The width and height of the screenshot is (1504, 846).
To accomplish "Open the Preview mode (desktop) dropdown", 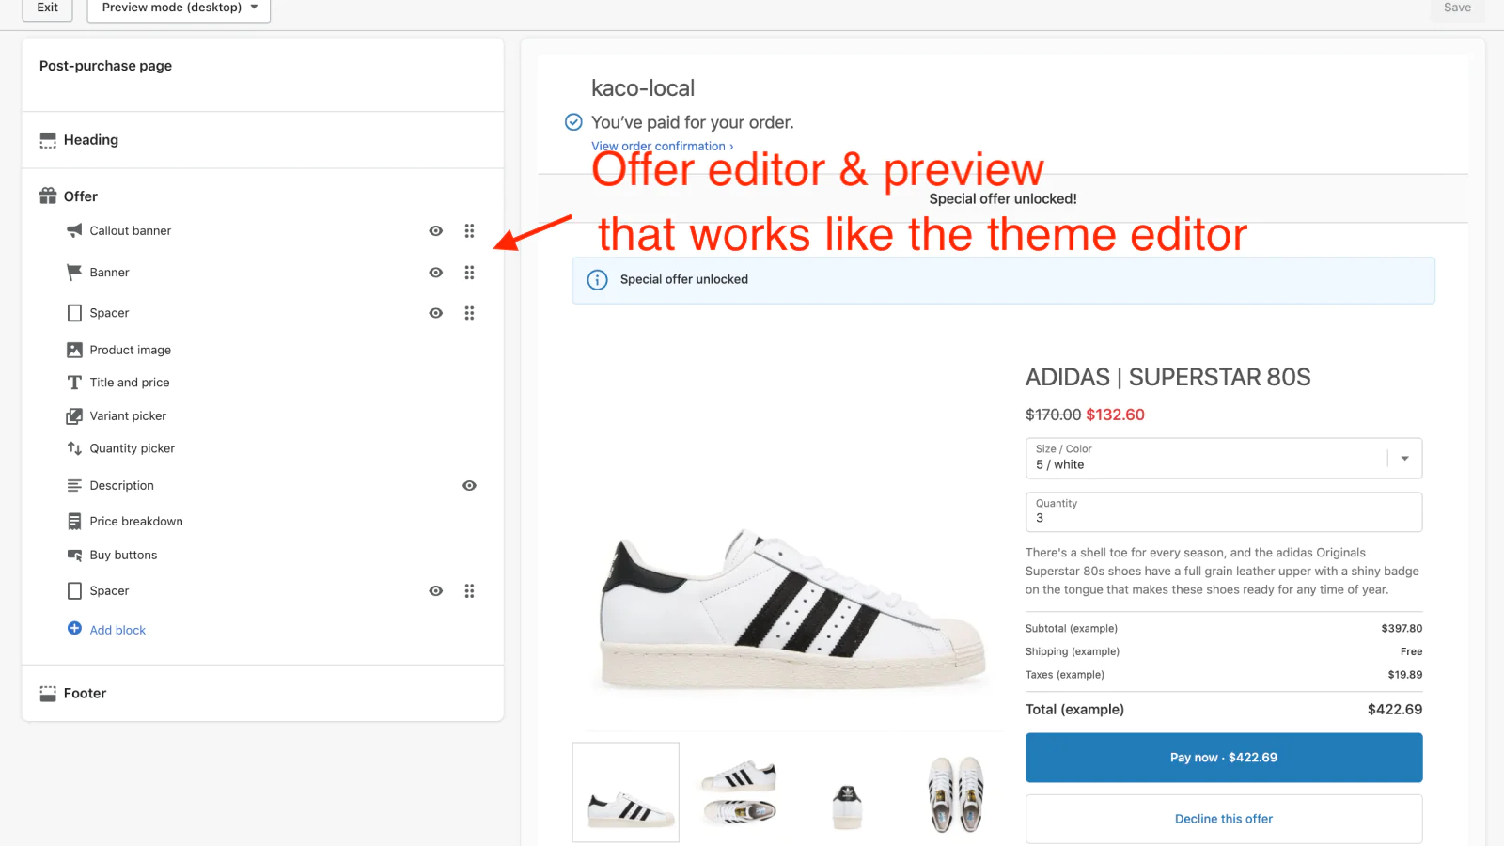I will click(x=179, y=8).
